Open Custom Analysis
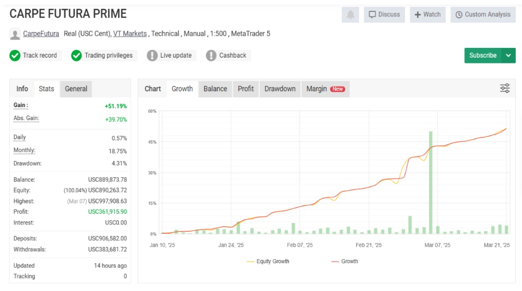The width and height of the screenshot is (522, 291). tap(483, 14)
